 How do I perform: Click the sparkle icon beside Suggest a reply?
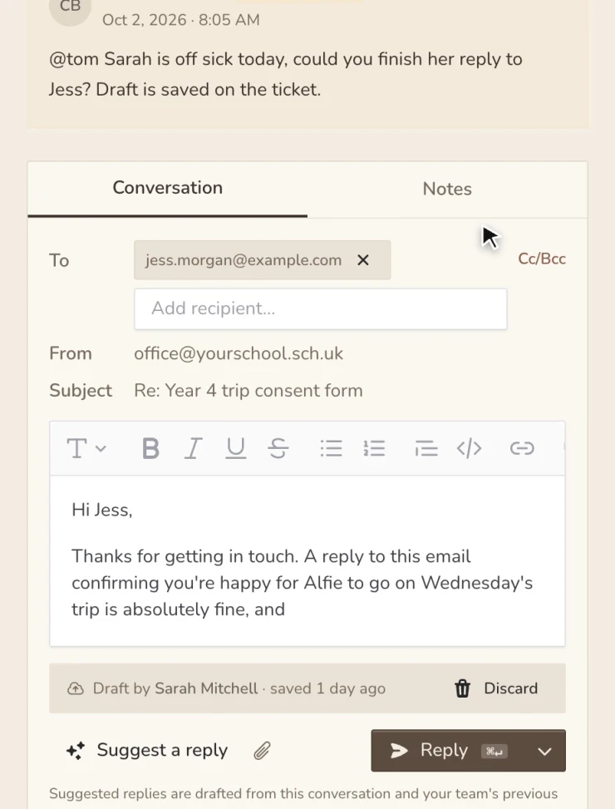(x=76, y=751)
